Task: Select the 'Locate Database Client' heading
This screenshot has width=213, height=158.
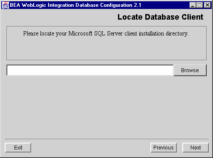Action: tap(161, 17)
